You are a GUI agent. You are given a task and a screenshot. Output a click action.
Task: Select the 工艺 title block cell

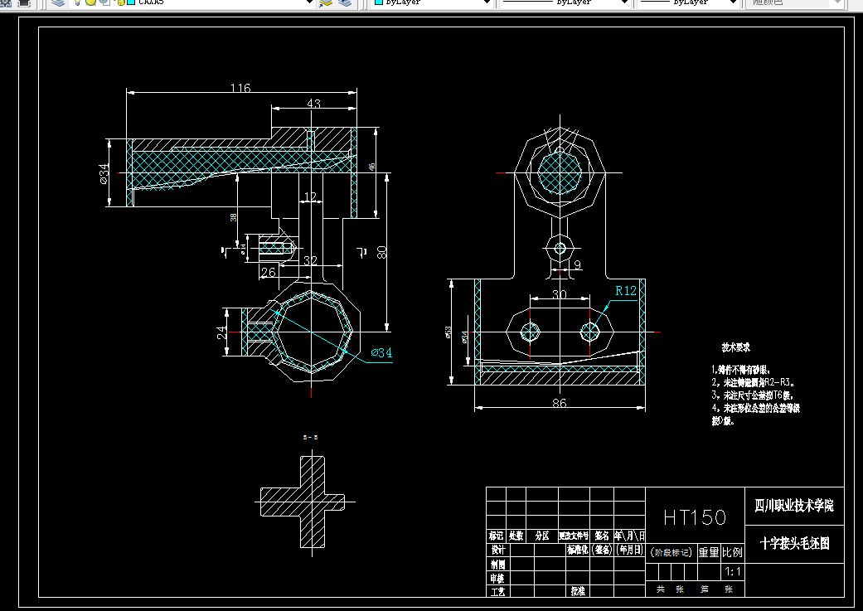[x=498, y=592]
